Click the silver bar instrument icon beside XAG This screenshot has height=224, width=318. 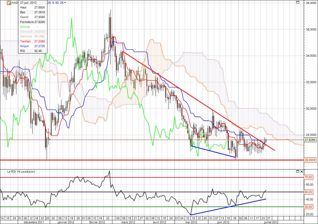pyautogui.click(x=9, y=3)
